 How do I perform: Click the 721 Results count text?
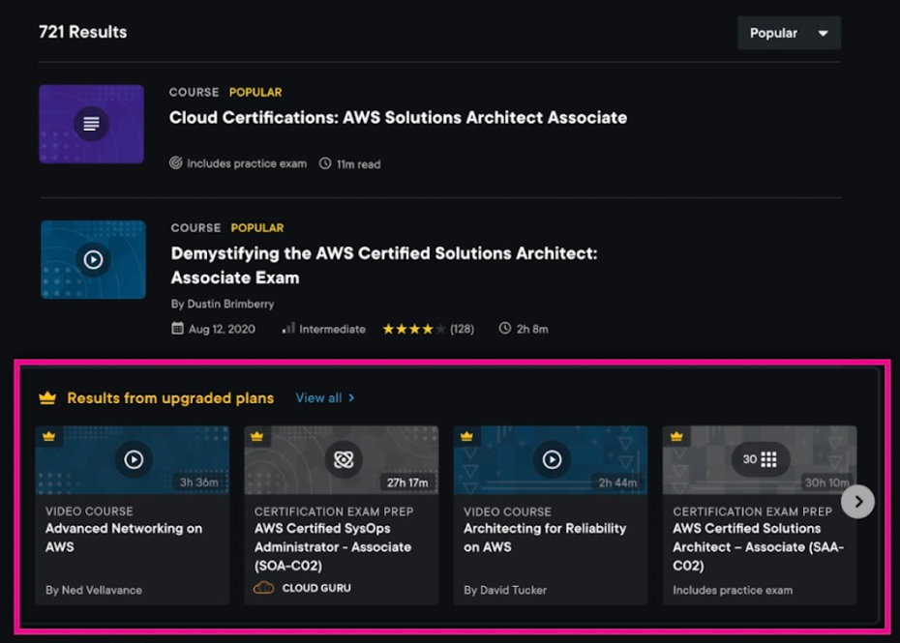point(82,32)
